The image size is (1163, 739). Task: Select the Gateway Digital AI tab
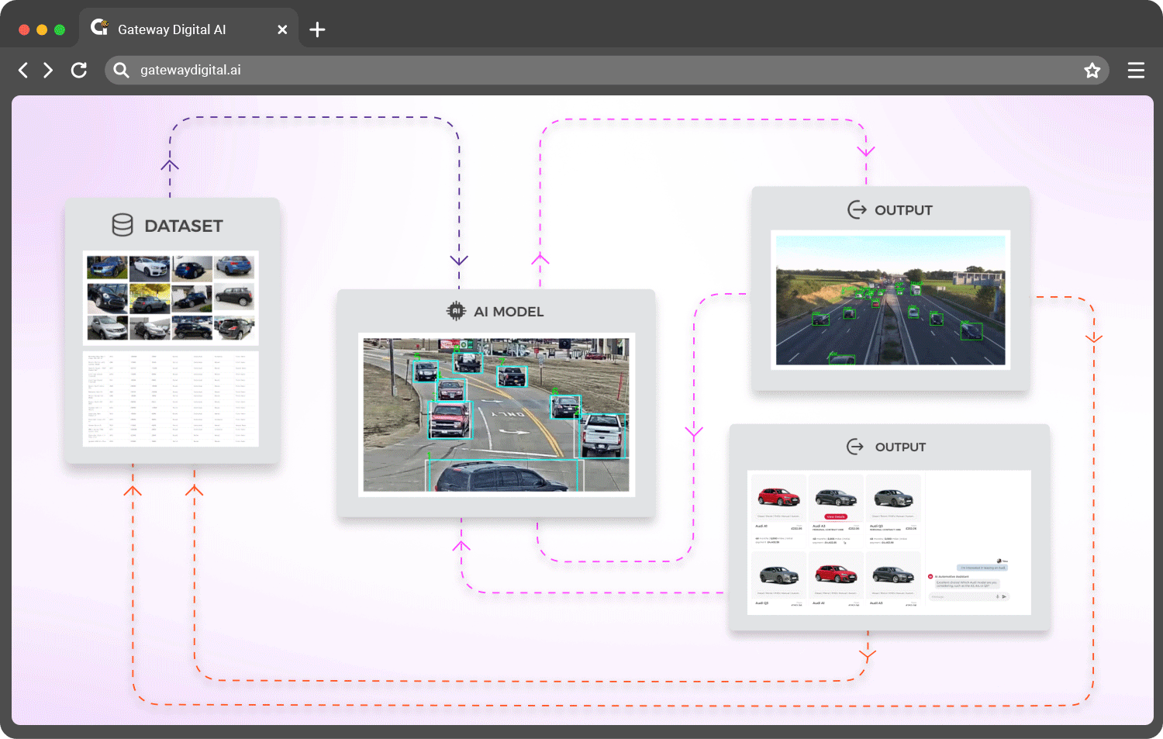click(171, 29)
